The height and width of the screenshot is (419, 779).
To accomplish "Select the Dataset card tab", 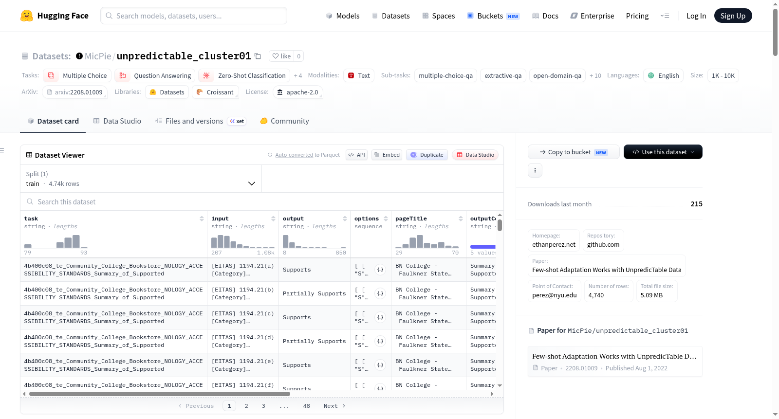I will click(53, 121).
